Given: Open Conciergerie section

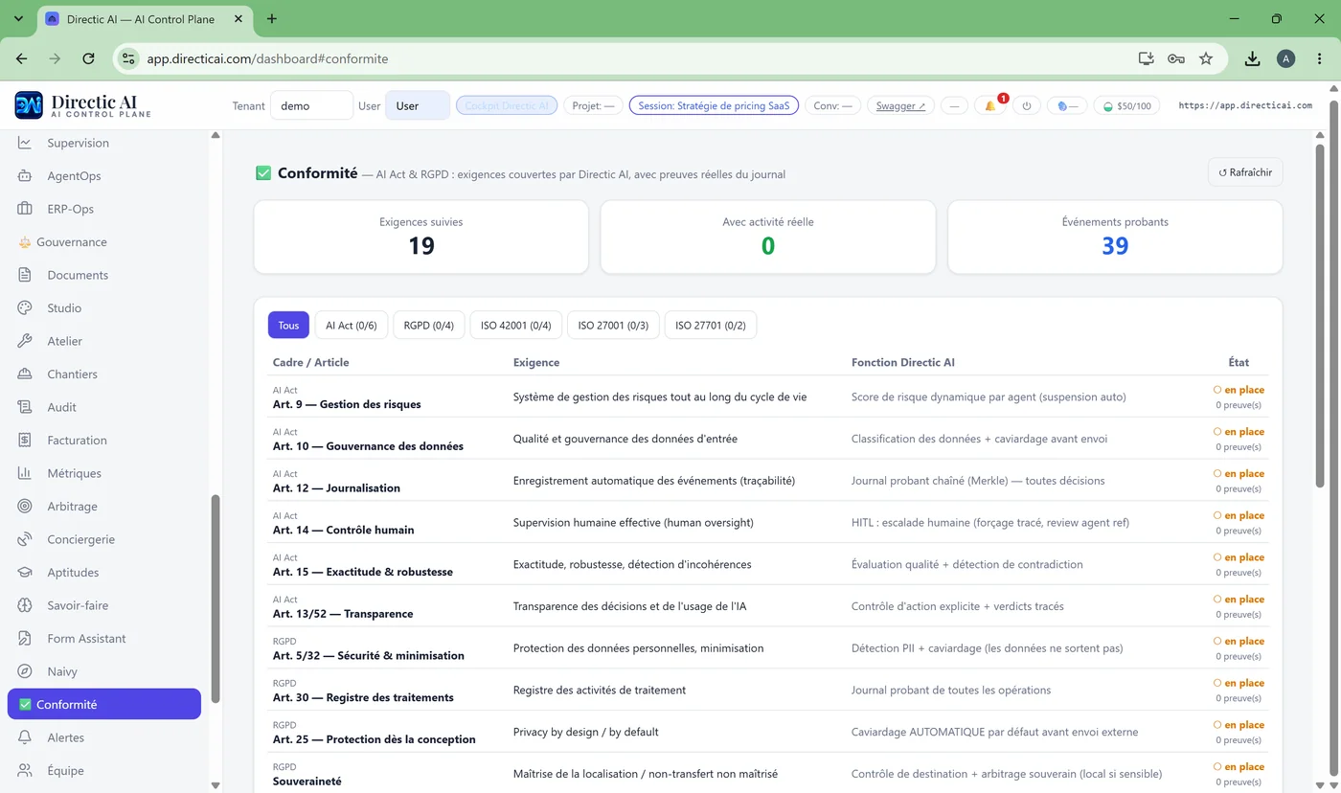Looking at the screenshot, I should pos(80,539).
